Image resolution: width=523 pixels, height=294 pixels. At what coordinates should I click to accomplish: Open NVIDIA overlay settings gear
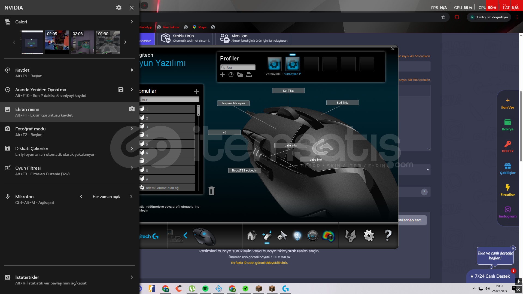[119, 8]
